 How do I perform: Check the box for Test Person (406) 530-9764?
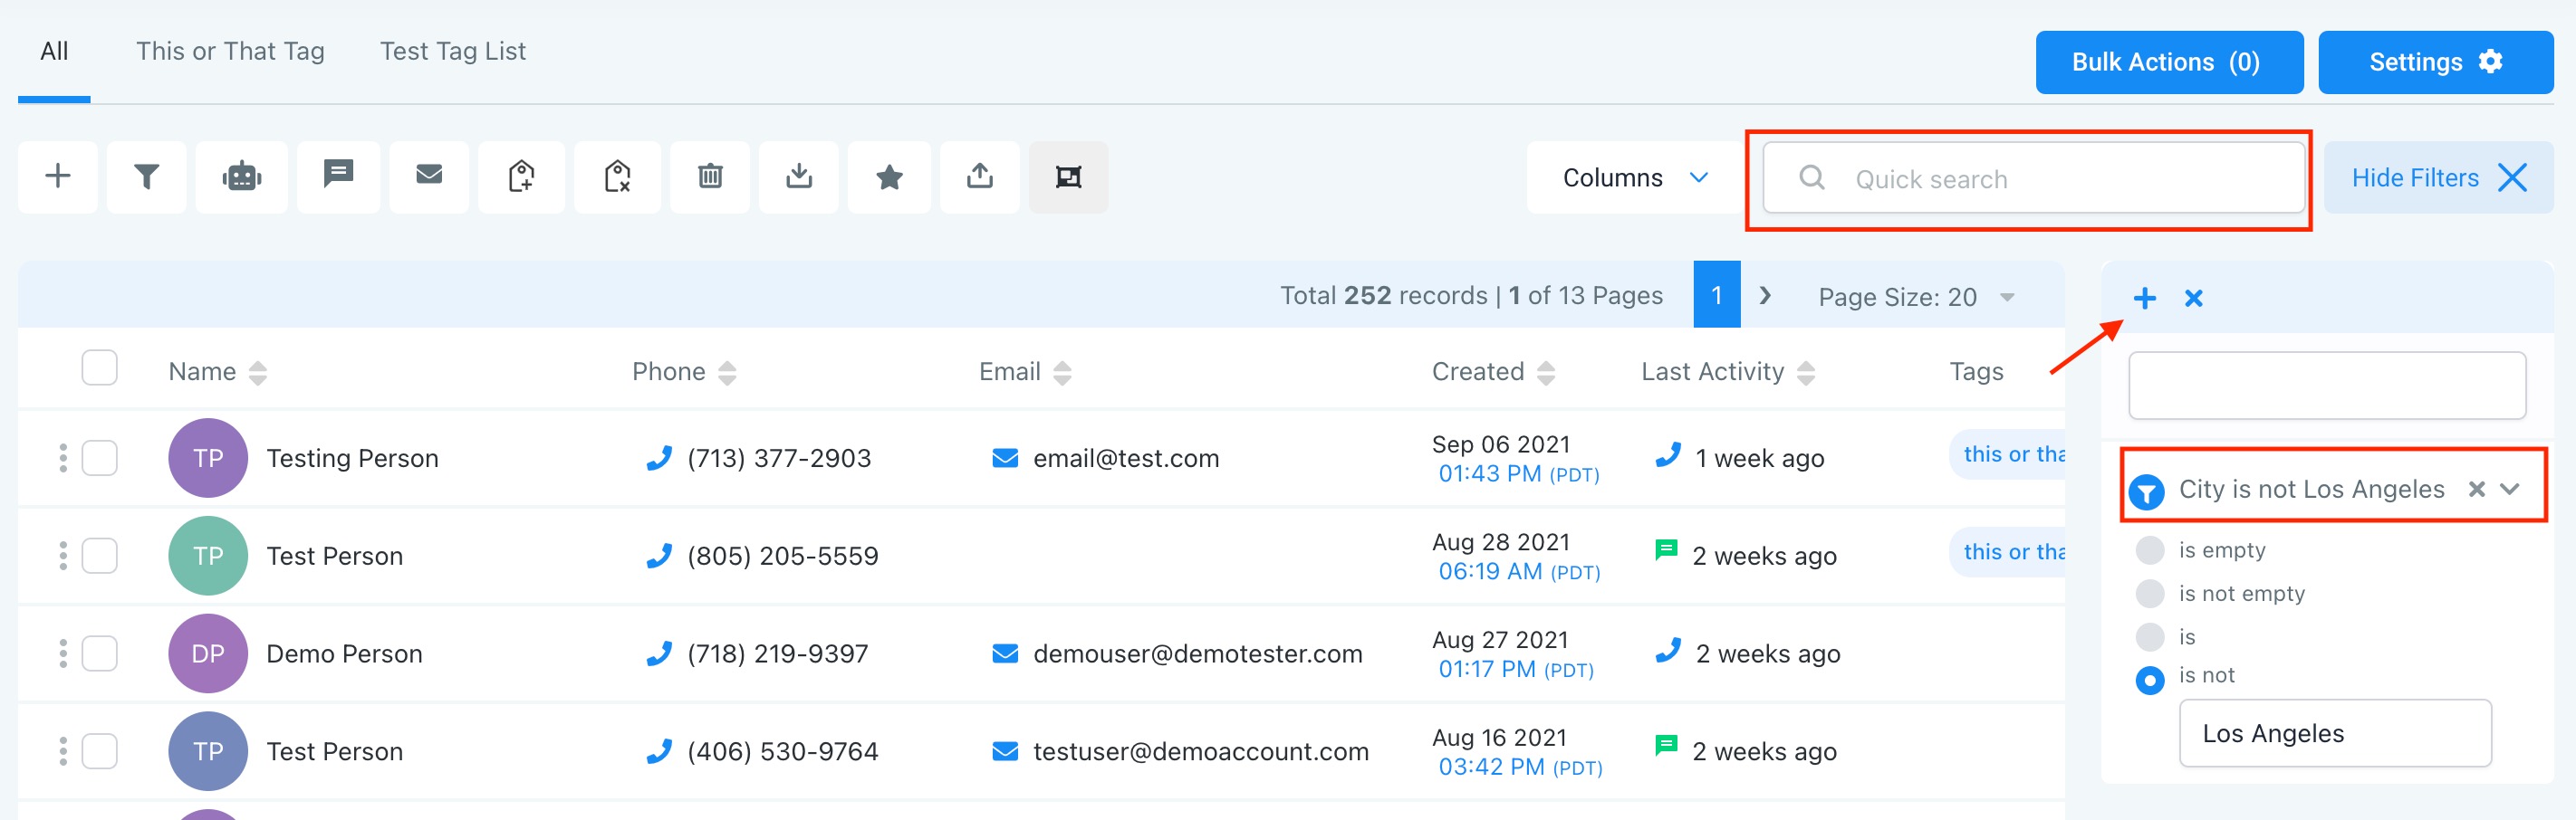click(x=100, y=751)
